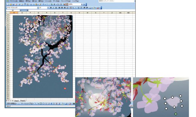Select the Oval shape tool
The image size is (196, 117).
coord(43,103)
